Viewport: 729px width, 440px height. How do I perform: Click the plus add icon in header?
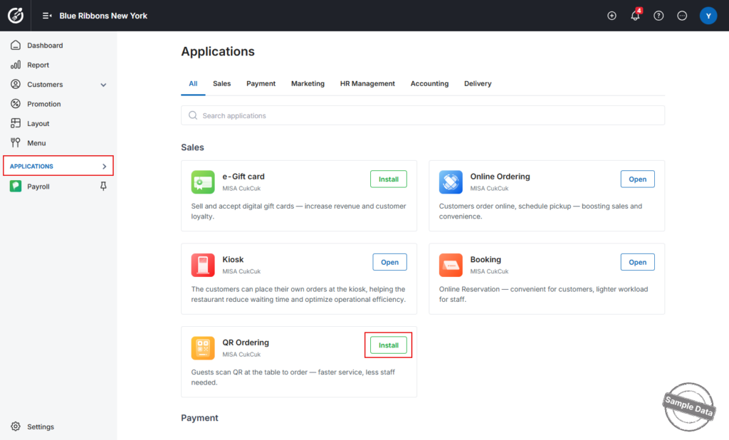612,16
